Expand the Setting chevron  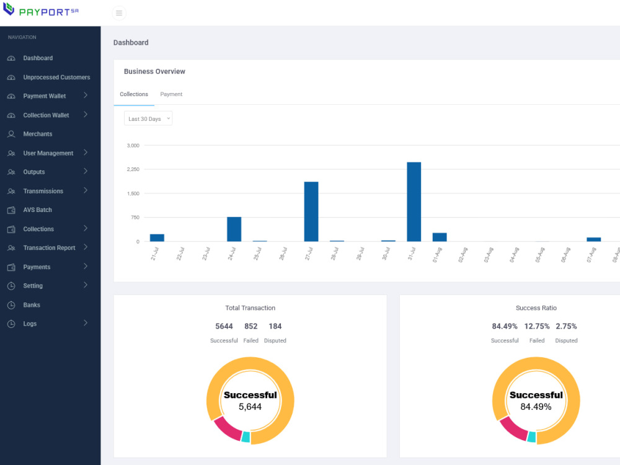click(x=86, y=285)
